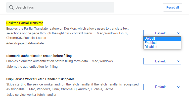Focus the Search flags input field
The width and height of the screenshot is (189, 96).
click(60, 8)
